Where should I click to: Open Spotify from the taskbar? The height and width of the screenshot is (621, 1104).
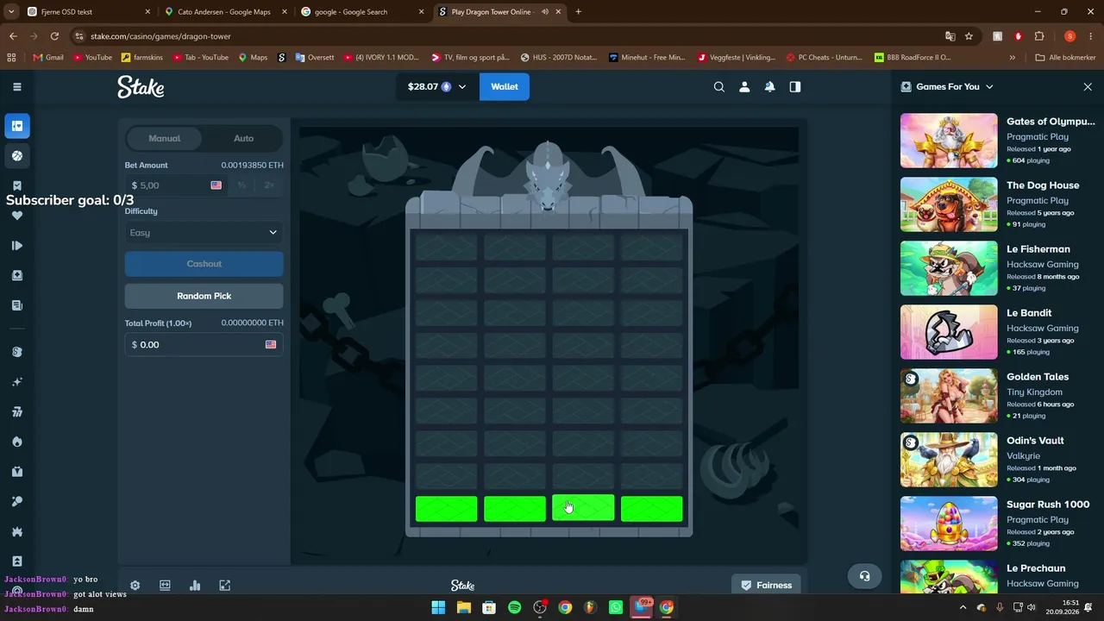pos(515,607)
